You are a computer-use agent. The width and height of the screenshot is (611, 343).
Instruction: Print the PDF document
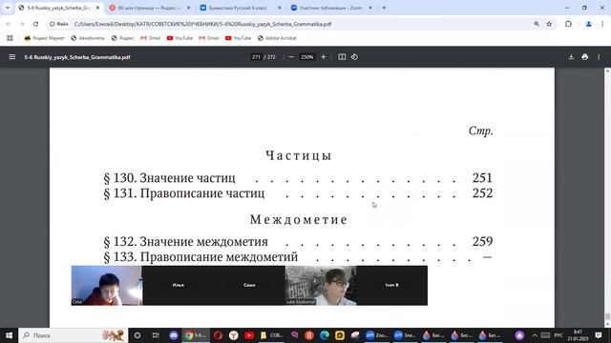click(x=584, y=57)
